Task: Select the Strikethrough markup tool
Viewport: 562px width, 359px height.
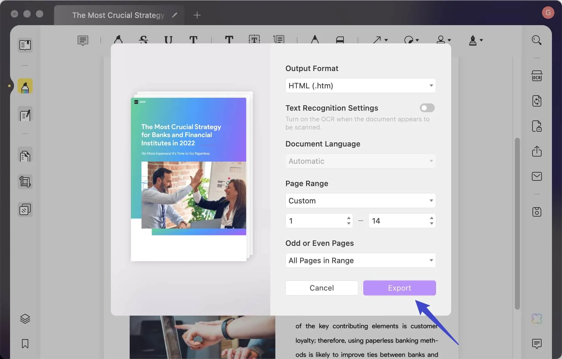Action: point(143,39)
